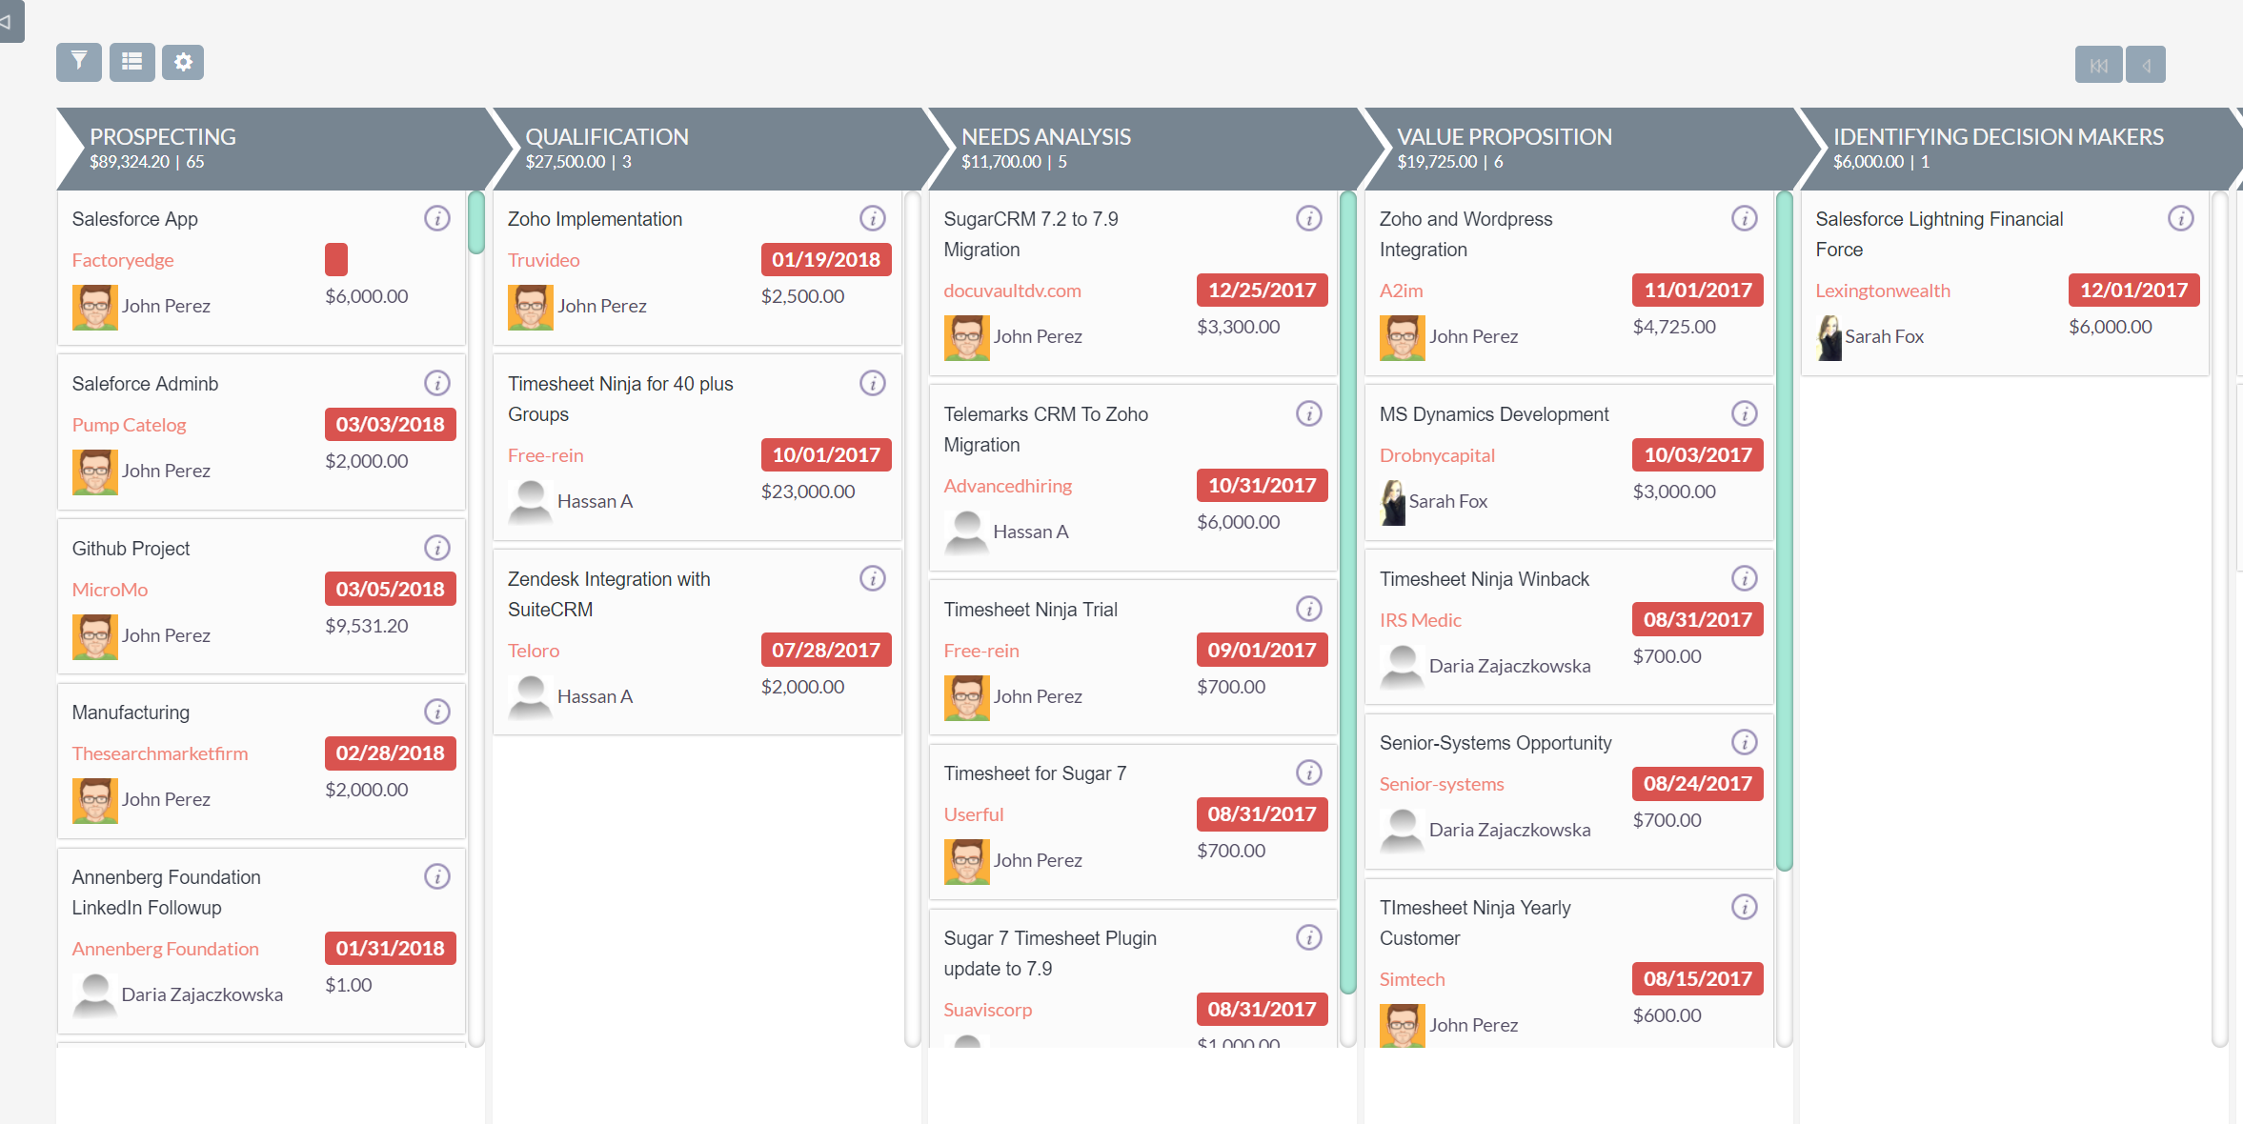Image resolution: width=2243 pixels, height=1124 pixels.
Task: Click the Value Proposition column scrollbar
Action: [1785, 531]
